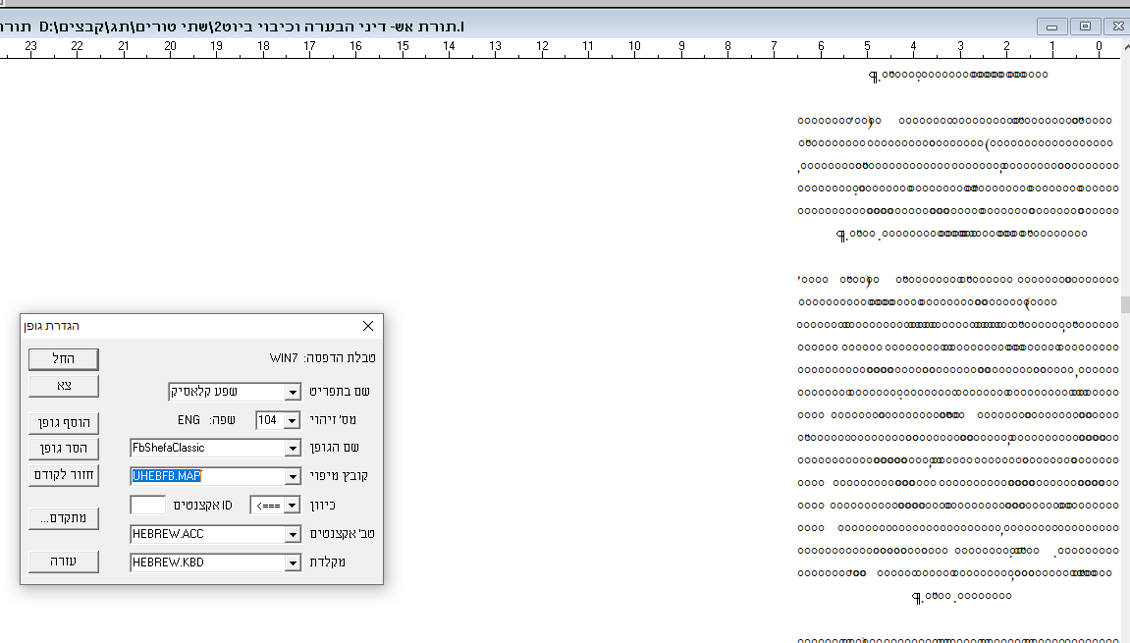Click the FbShefaClassic font name field
Image resolution: width=1130 pixels, height=643 pixels.
207,449
